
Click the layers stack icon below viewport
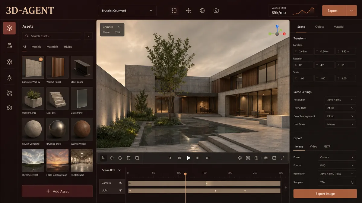tap(240, 158)
